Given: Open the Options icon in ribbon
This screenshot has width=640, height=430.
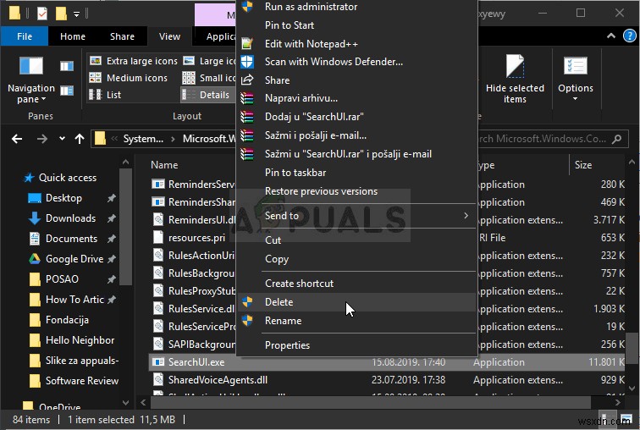Looking at the screenshot, I should (x=575, y=66).
